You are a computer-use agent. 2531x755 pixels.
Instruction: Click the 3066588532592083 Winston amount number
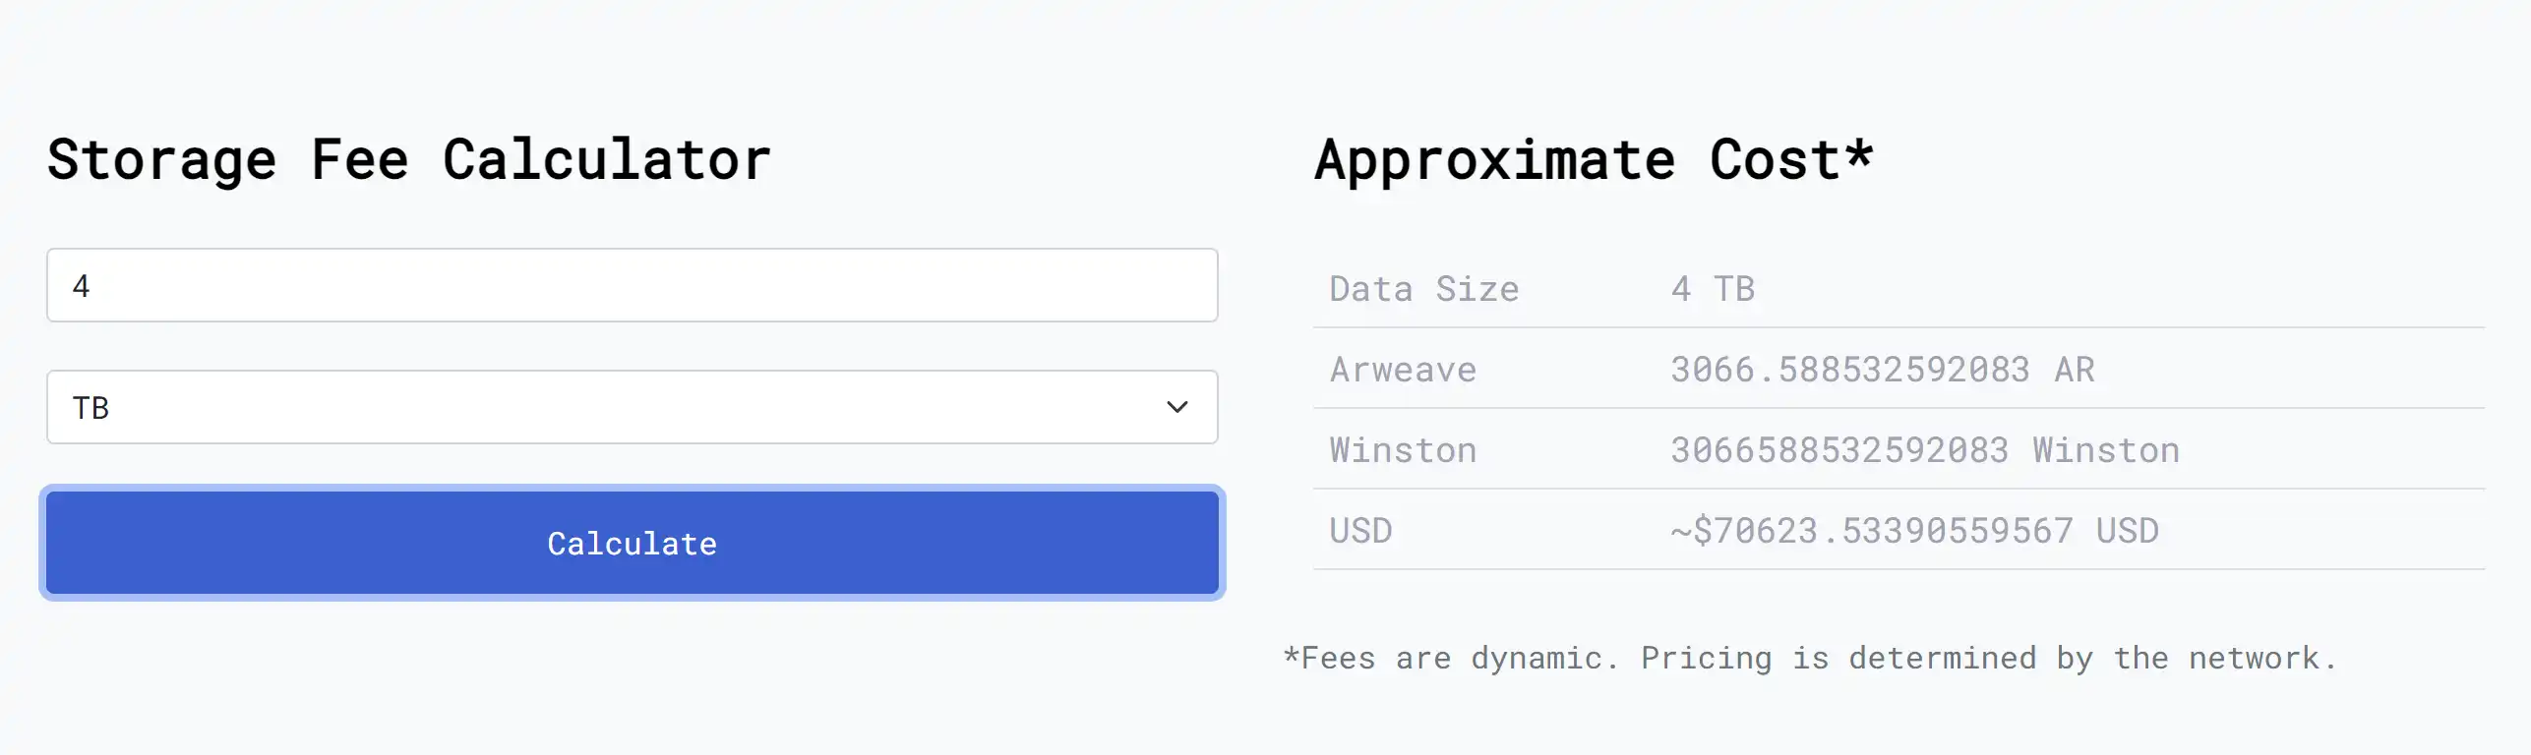click(1838, 450)
